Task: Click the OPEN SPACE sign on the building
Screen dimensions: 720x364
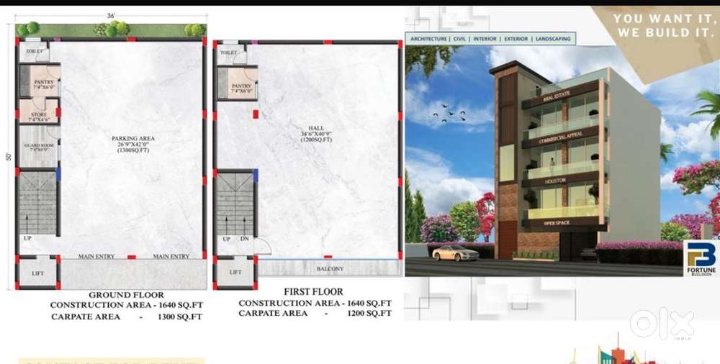Action: coord(557,223)
